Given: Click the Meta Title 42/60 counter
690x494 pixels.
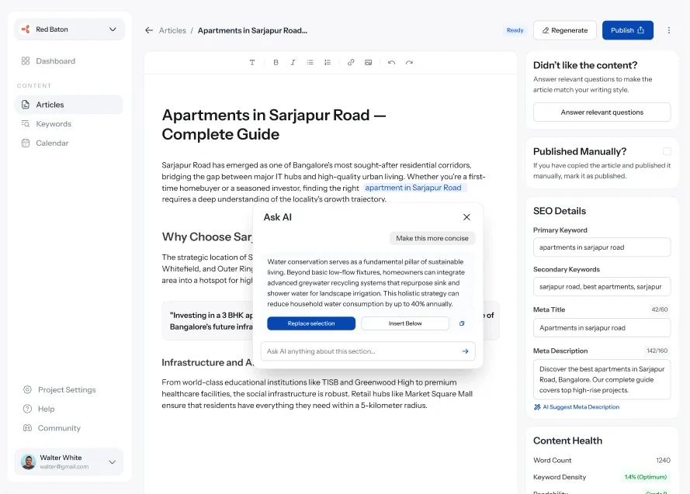Looking at the screenshot, I should coord(659,309).
